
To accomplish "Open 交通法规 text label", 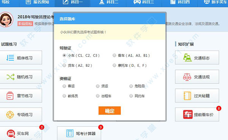I will coord(202,77).
